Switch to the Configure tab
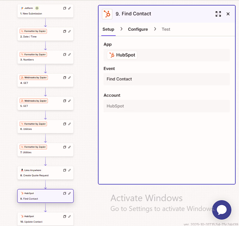 (138, 29)
